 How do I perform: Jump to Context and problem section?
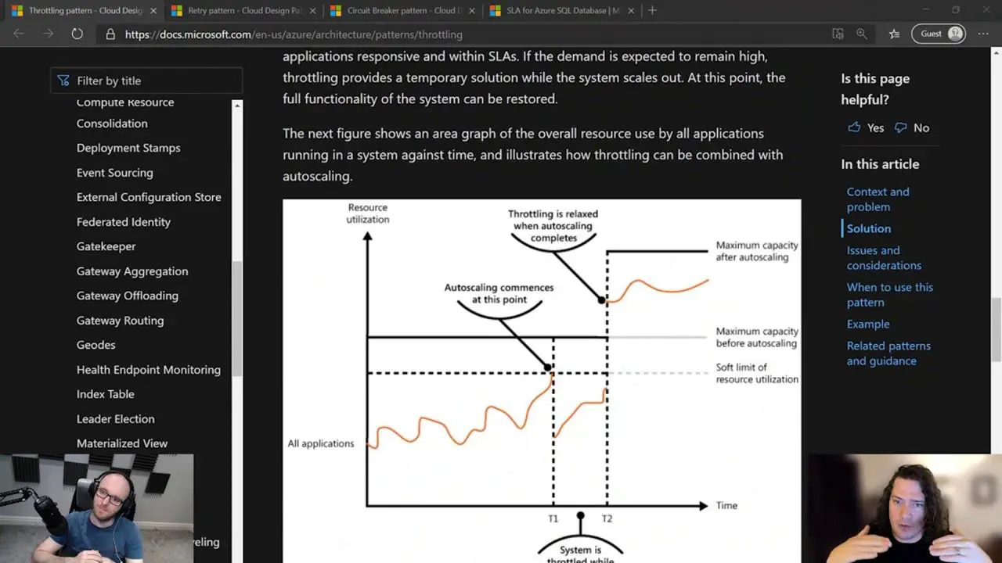tap(878, 199)
